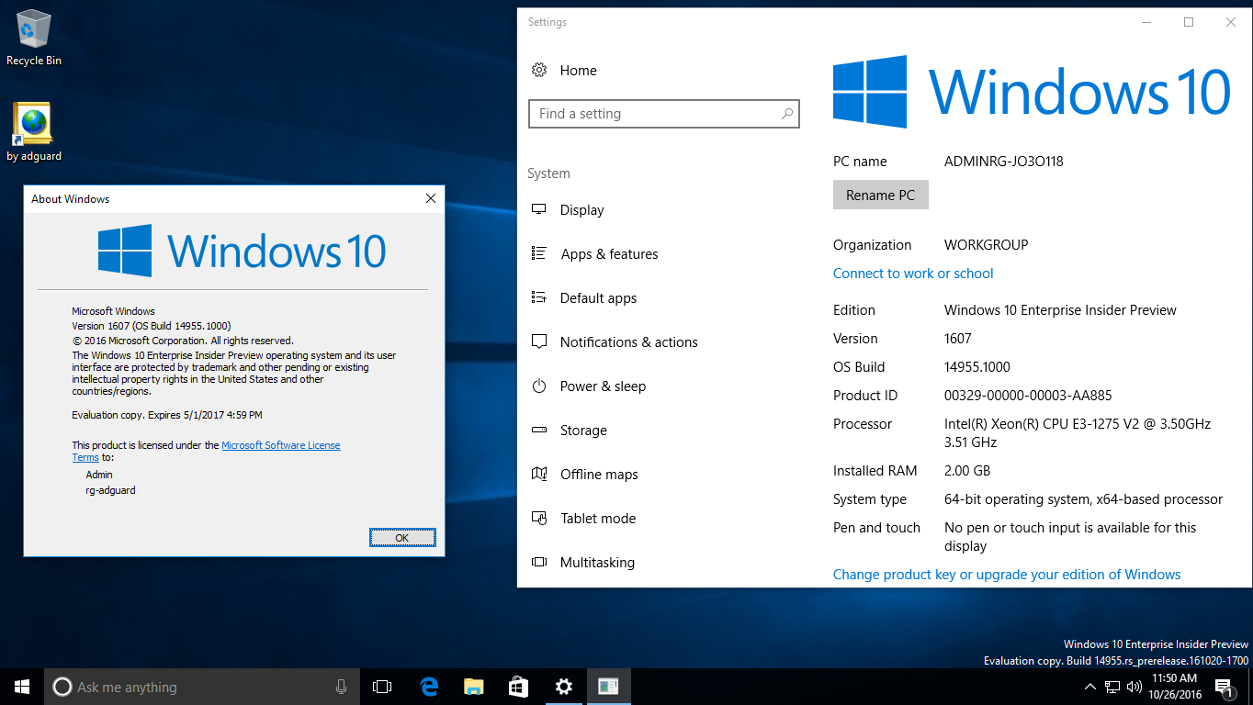Click the WORKGROUP organization value

(987, 245)
